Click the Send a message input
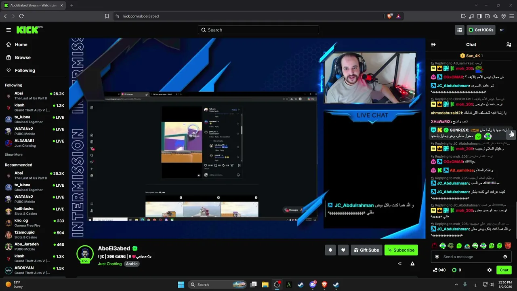 (x=471, y=257)
